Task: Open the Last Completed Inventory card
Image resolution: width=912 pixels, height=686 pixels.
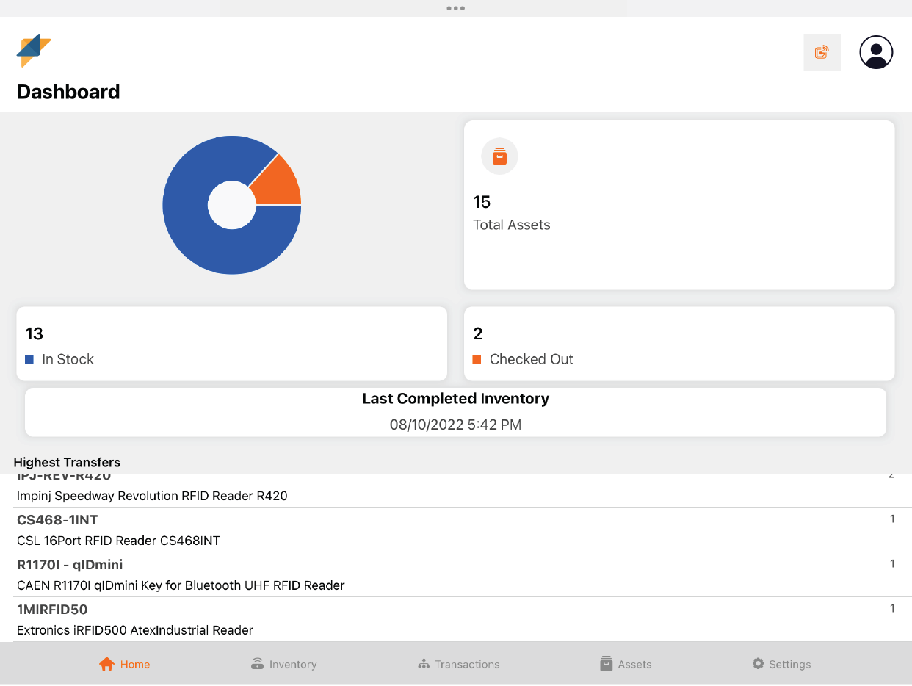Action: 455,411
